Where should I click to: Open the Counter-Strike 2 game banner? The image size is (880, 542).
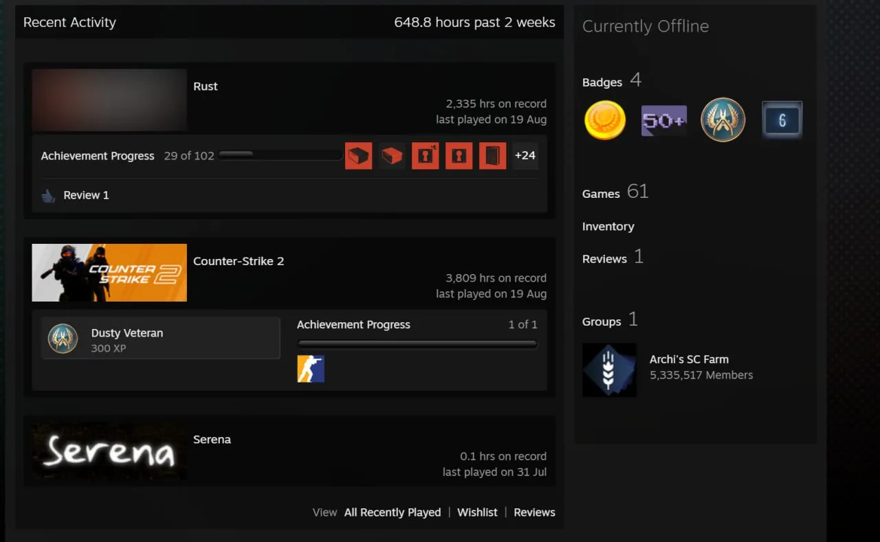click(x=109, y=273)
